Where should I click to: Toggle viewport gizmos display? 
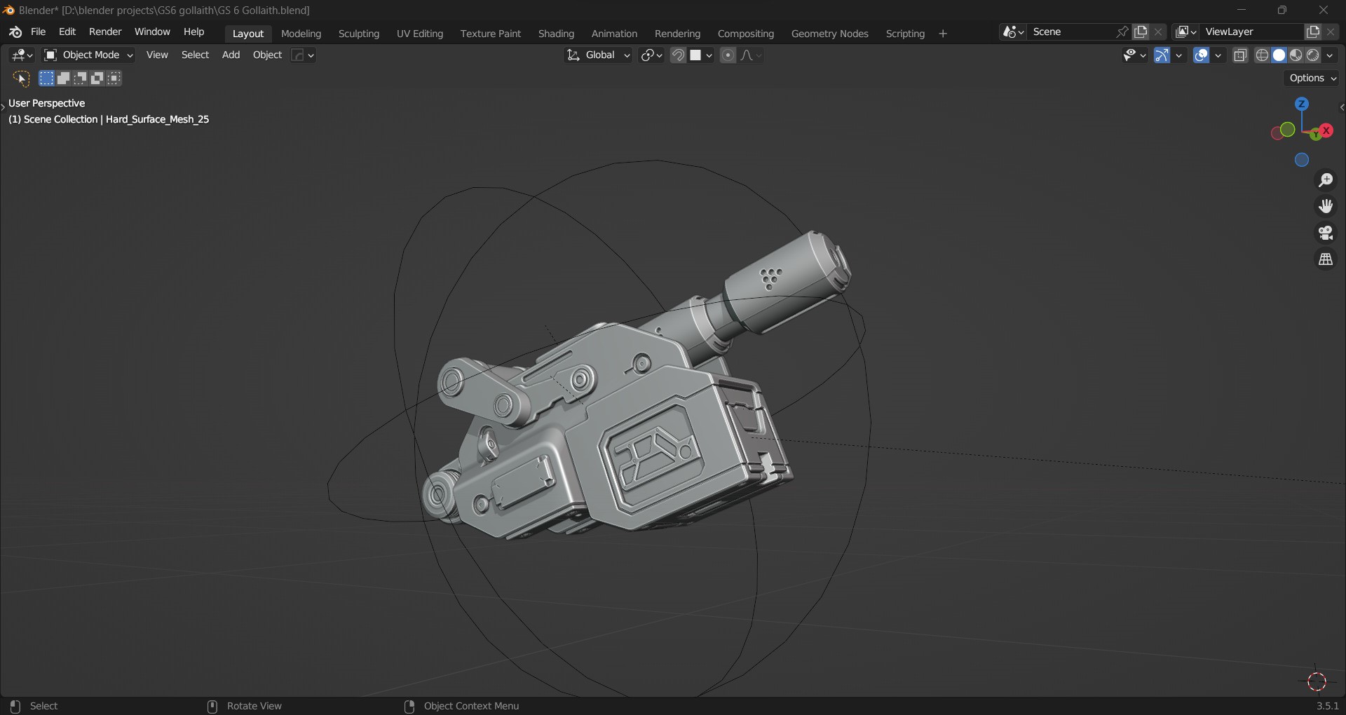1162,55
